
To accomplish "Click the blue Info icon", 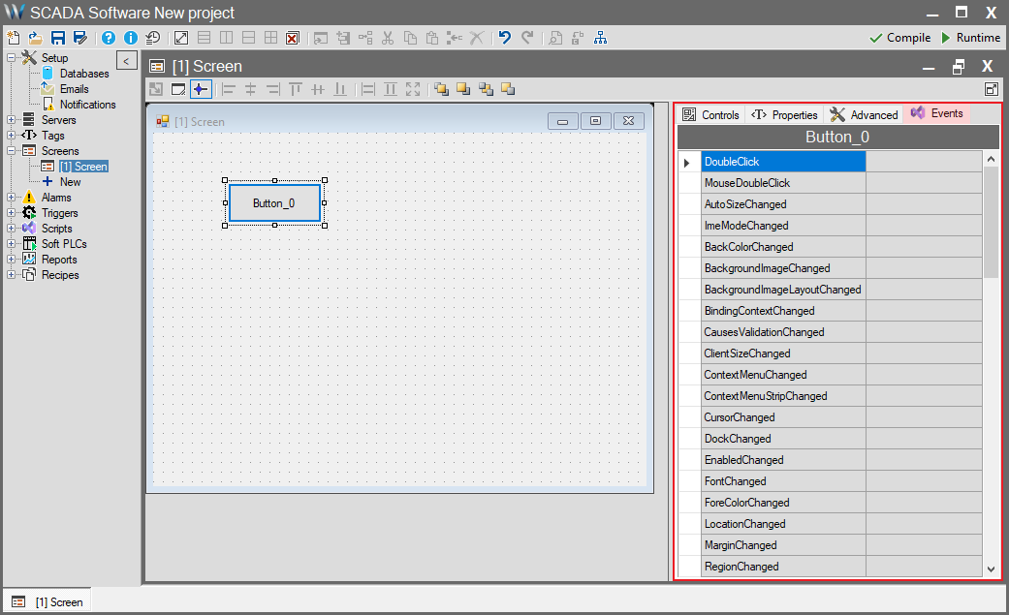I will [131, 38].
